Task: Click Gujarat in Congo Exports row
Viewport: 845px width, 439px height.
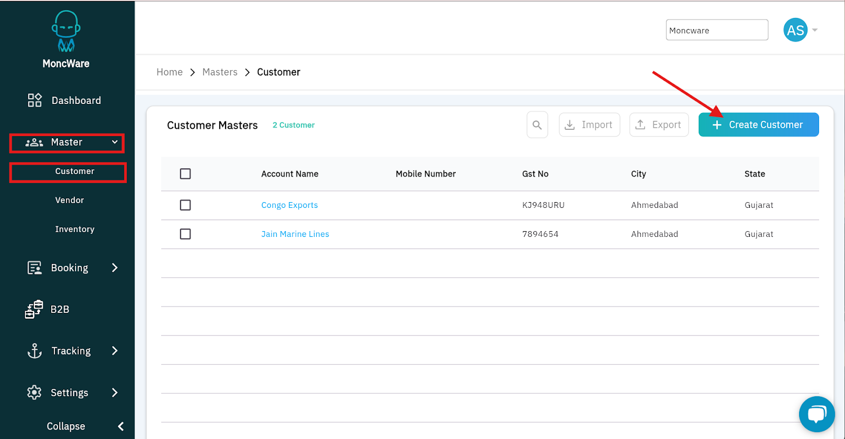Action: (759, 205)
